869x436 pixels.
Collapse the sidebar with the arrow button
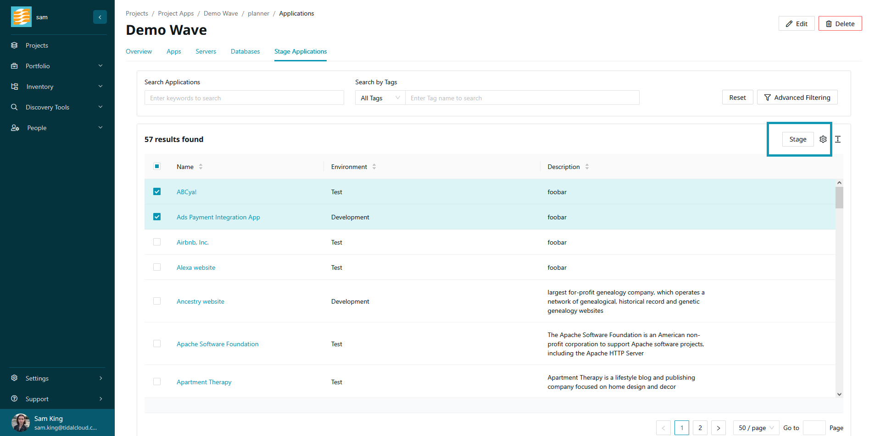100,17
